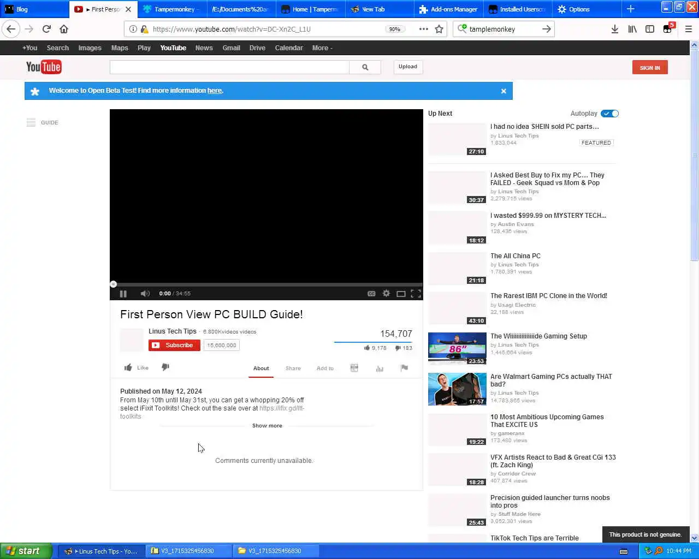Open a new tab with plus button
Viewport: 699px width, 559px height.
(x=630, y=9)
